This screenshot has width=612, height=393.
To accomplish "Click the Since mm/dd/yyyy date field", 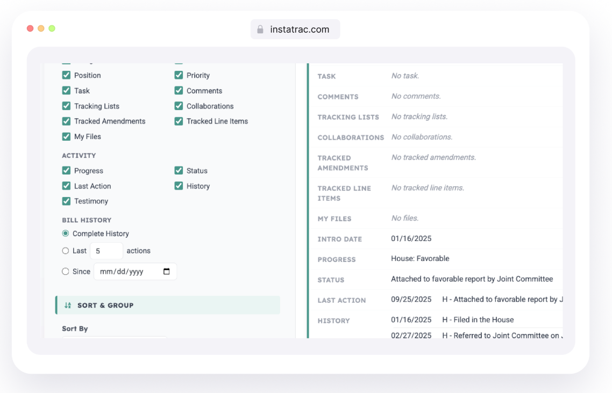I will (x=135, y=272).
